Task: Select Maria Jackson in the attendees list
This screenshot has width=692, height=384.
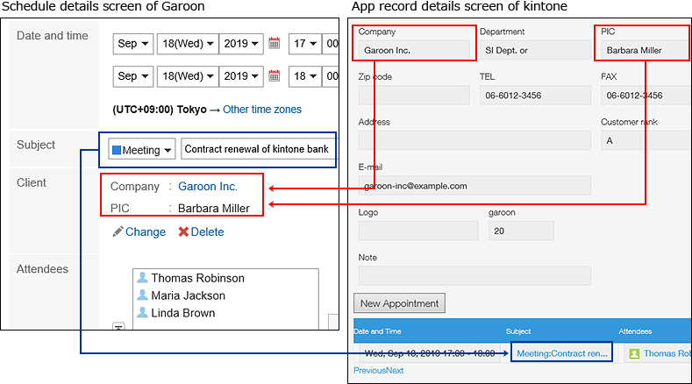Action: tap(188, 295)
